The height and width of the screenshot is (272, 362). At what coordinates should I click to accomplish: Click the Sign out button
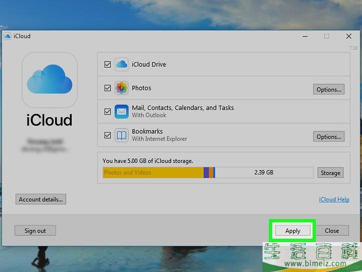pyautogui.click(x=35, y=231)
